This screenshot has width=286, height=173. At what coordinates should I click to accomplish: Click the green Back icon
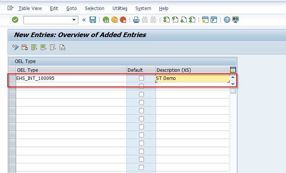pyautogui.click(x=106, y=20)
